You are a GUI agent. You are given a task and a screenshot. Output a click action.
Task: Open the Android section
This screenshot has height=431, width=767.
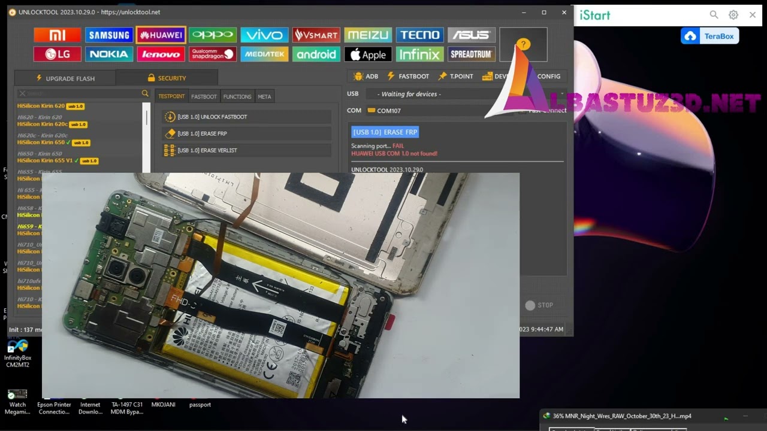(x=316, y=54)
